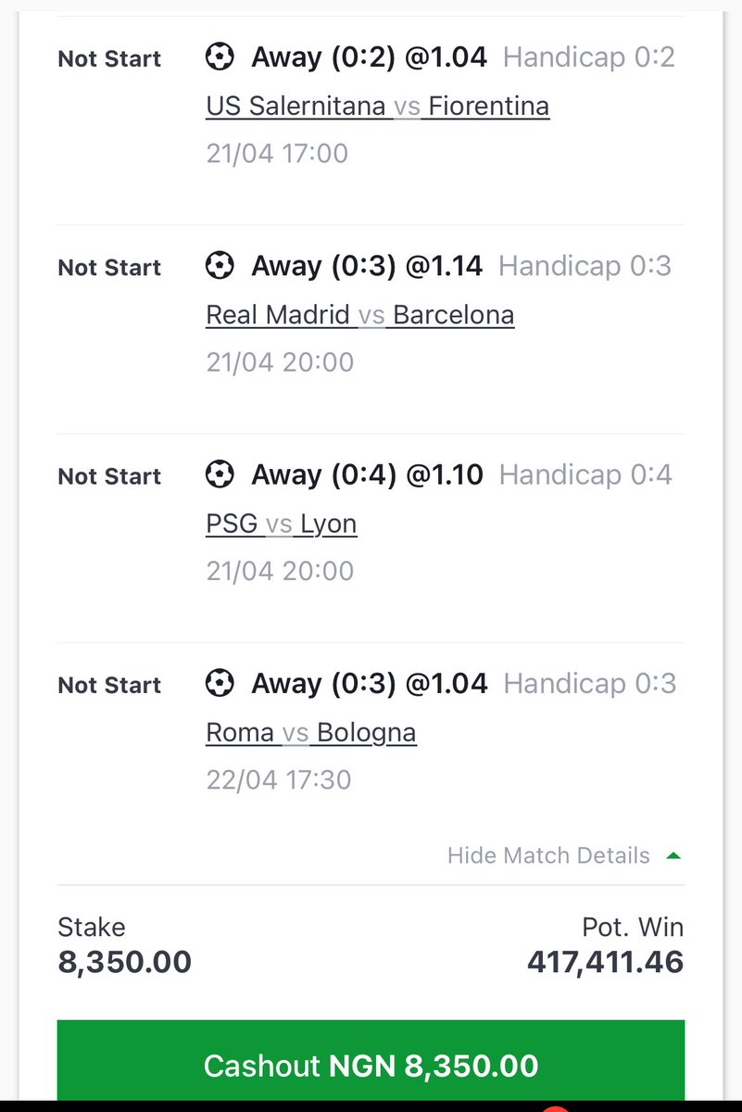Screen dimensions: 742x1112
Task: Open Barcelona team link
Action: [x=453, y=315]
